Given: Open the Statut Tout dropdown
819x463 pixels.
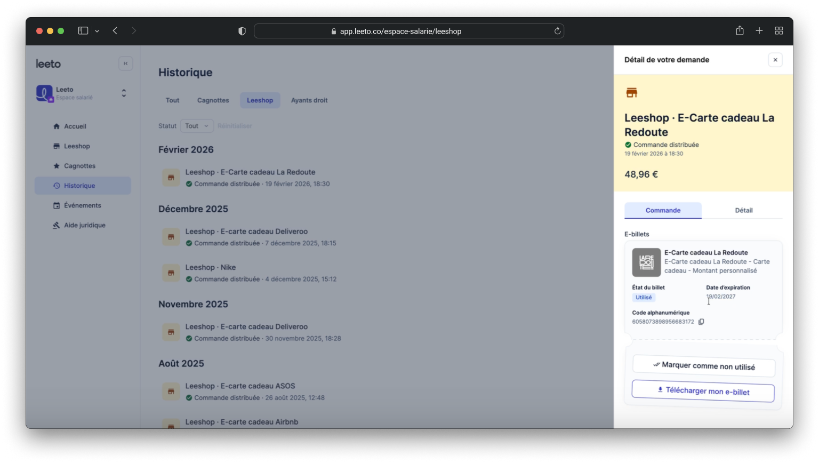Looking at the screenshot, I should pos(197,126).
